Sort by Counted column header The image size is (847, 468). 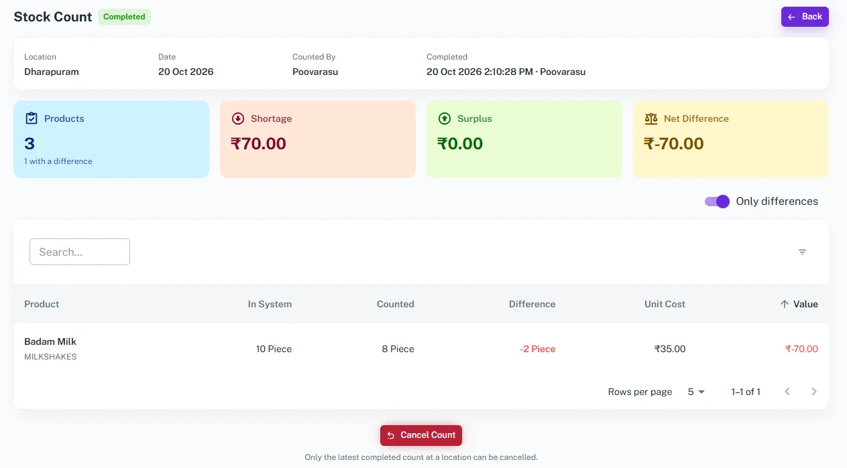(395, 304)
